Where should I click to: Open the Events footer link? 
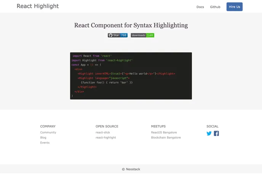click(45, 142)
